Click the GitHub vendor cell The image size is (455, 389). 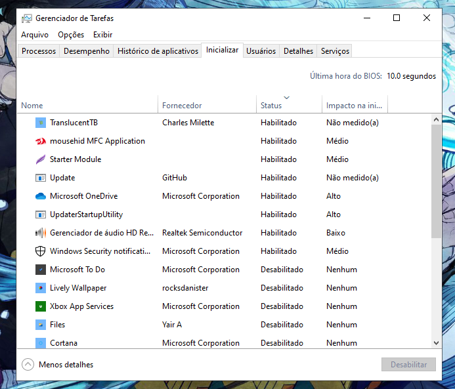[x=175, y=178]
